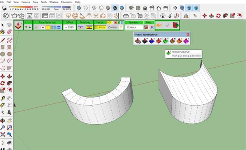Click the Custom vector button
The width and height of the screenshot is (246, 150).
[x=112, y=27]
